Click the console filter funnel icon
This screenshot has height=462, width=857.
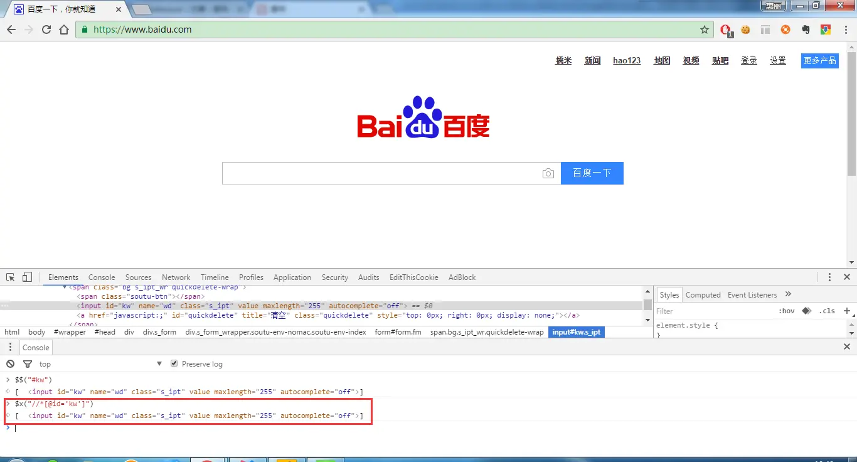[28, 364]
